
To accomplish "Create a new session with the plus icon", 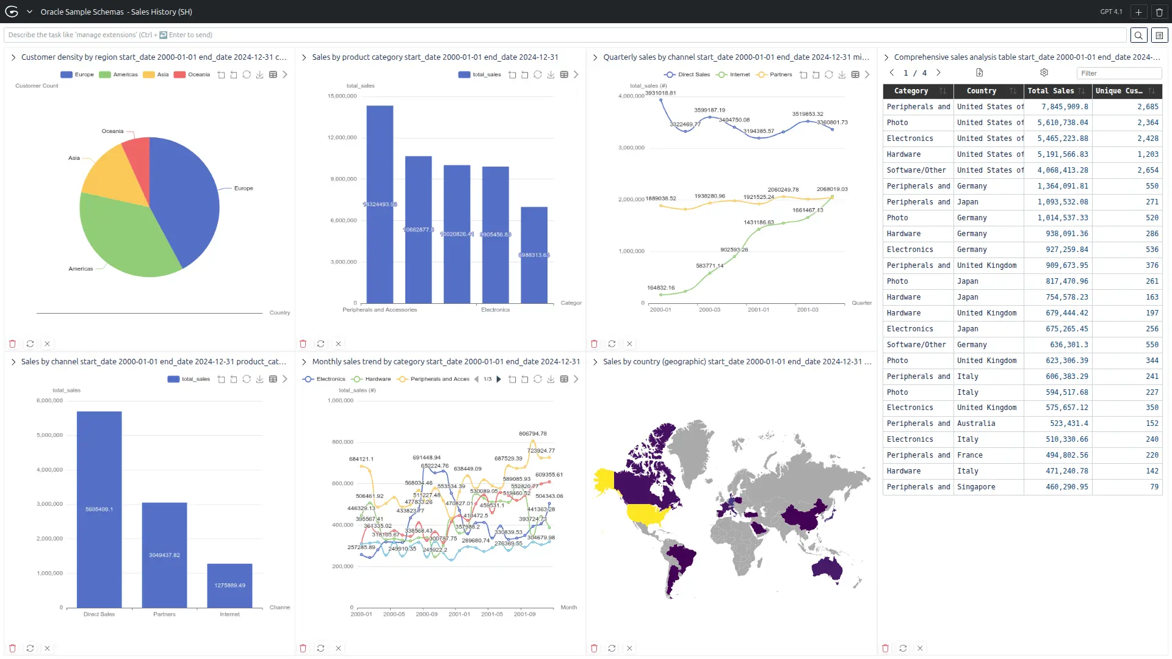I will (x=1138, y=12).
